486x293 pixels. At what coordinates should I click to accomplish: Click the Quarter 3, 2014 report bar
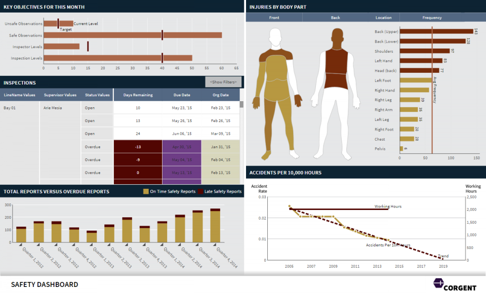[x=197, y=226]
